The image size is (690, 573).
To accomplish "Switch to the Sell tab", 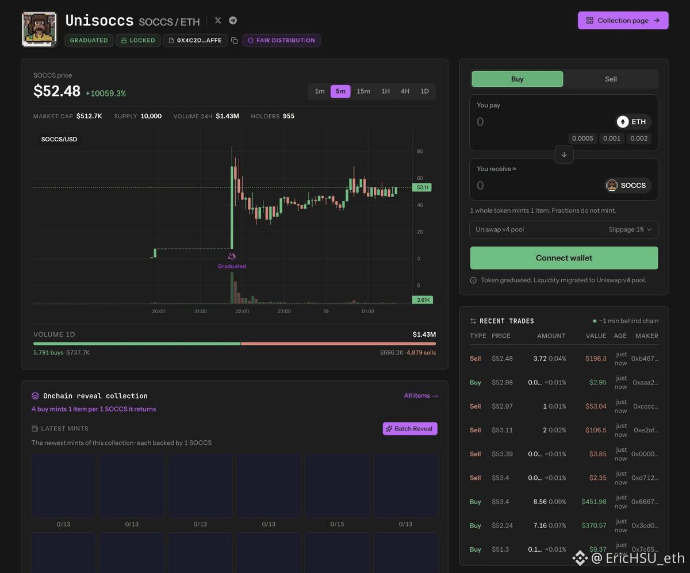I will (611, 79).
